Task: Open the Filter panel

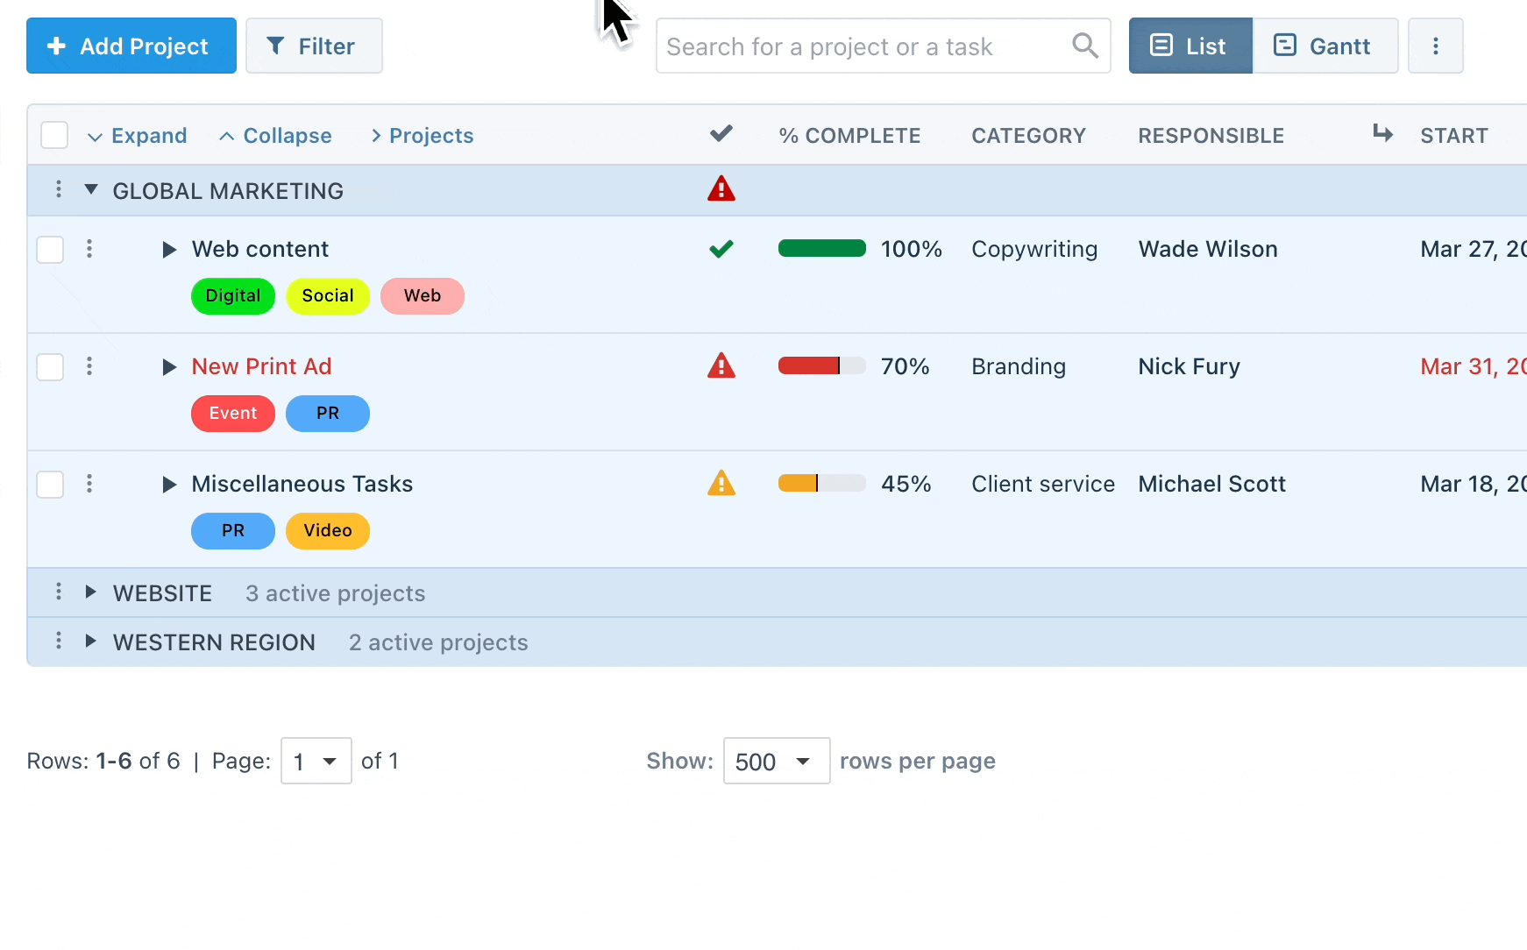Action: [314, 46]
